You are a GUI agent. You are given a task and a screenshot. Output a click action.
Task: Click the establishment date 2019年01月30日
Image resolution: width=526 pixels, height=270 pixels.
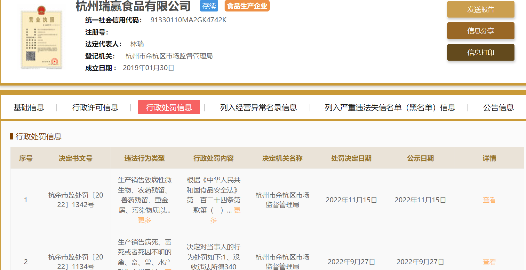click(x=148, y=68)
